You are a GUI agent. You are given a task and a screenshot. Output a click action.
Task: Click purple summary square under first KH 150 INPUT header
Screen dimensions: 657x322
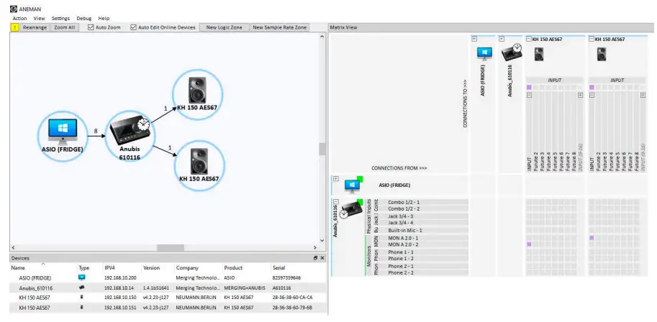pos(529,88)
